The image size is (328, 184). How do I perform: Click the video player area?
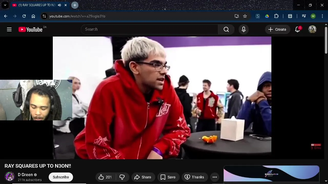click(162, 98)
